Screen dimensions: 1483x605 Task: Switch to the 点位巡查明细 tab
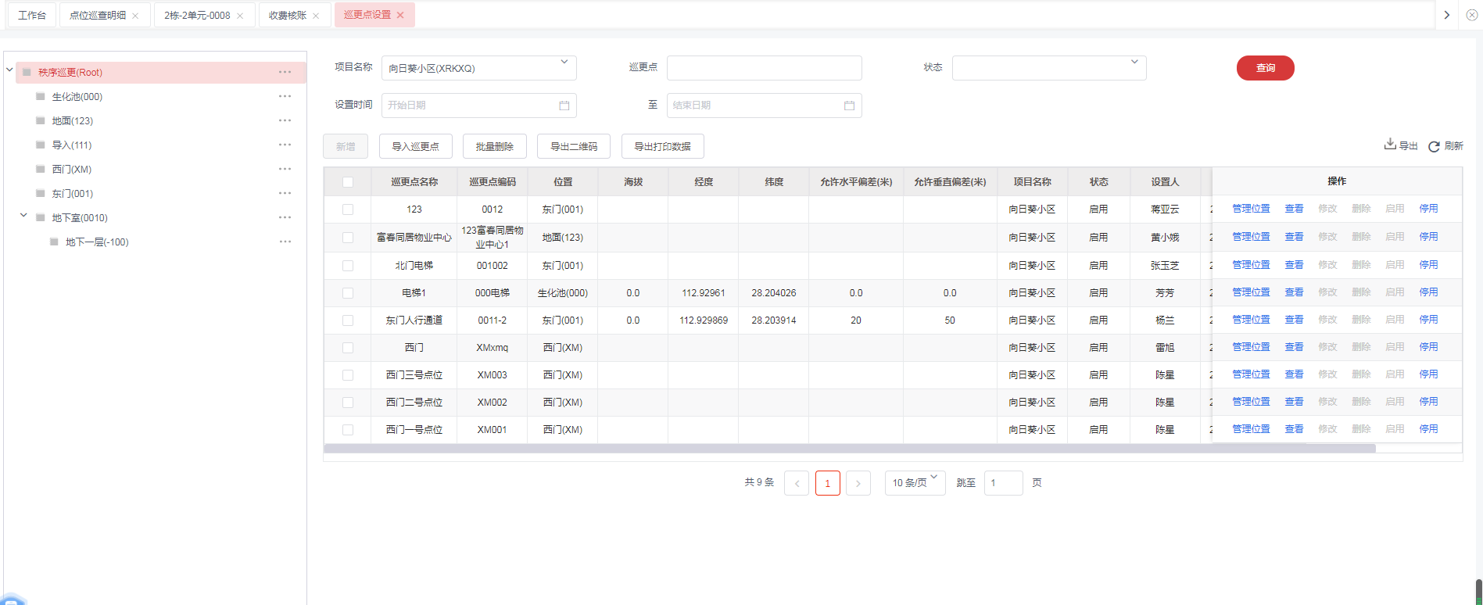click(x=97, y=16)
